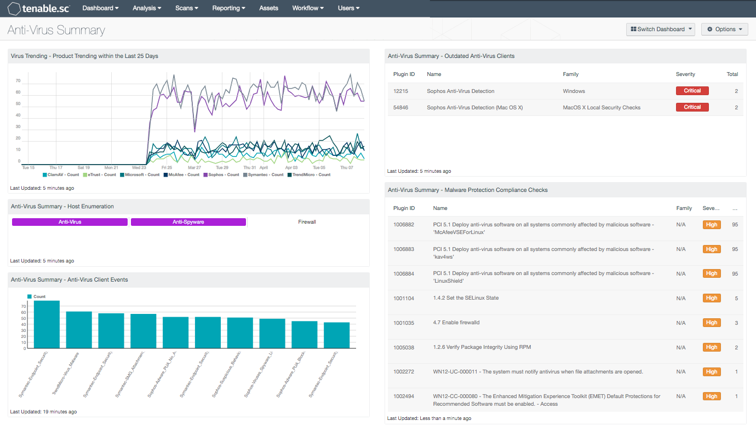Select WN12-CC-000080 EMET compliance row

tap(565, 400)
